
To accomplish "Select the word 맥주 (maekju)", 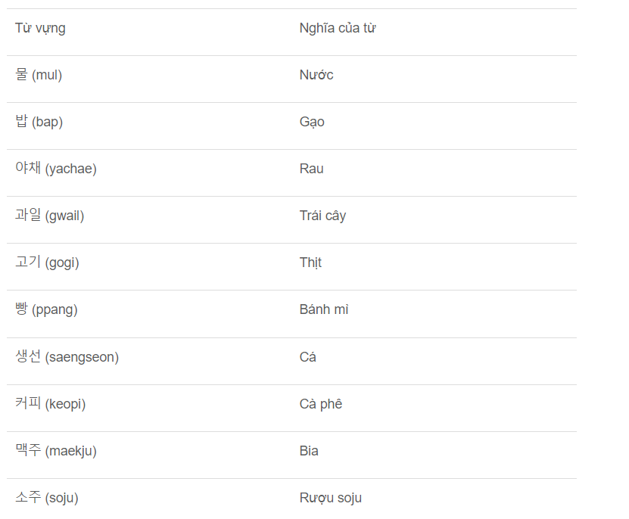I will tap(56, 451).
